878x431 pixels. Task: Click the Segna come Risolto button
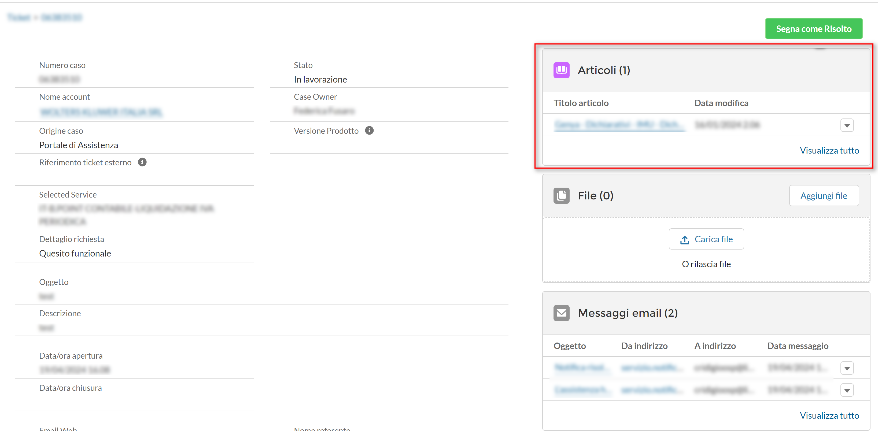pos(814,29)
